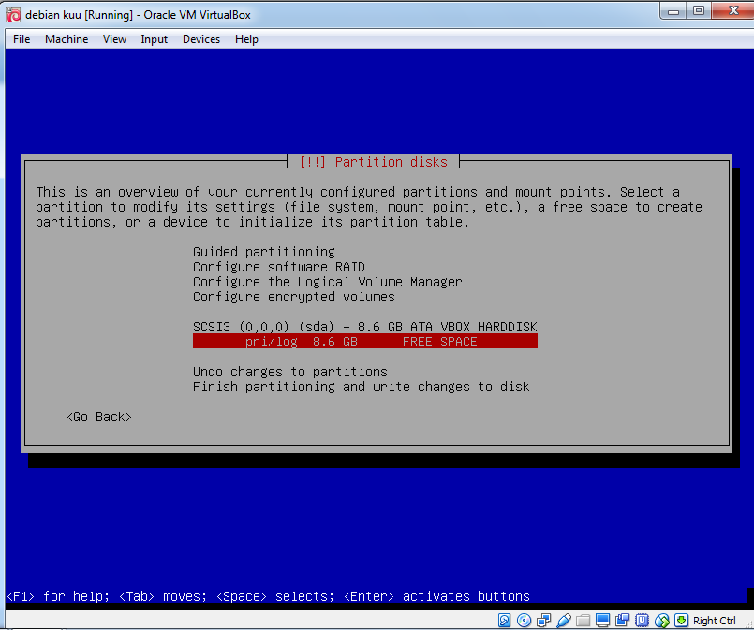Click the mouse integration status icon

[661, 621]
